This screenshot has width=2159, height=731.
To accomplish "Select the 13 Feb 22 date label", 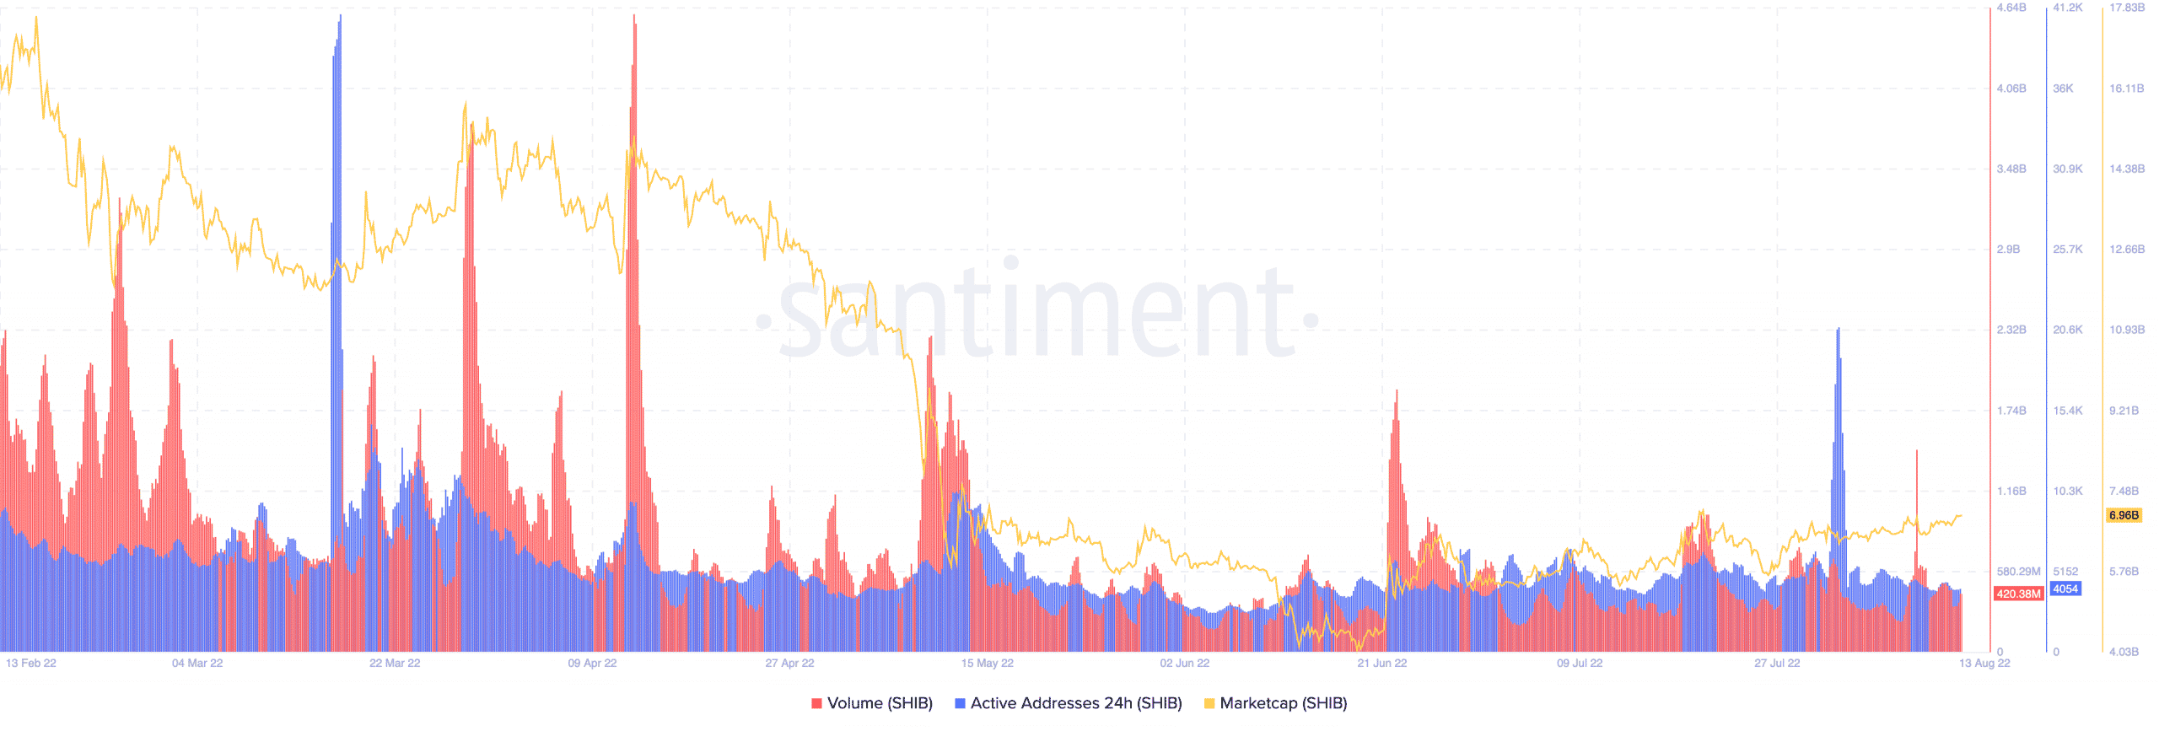I will (x=31, y=663).
